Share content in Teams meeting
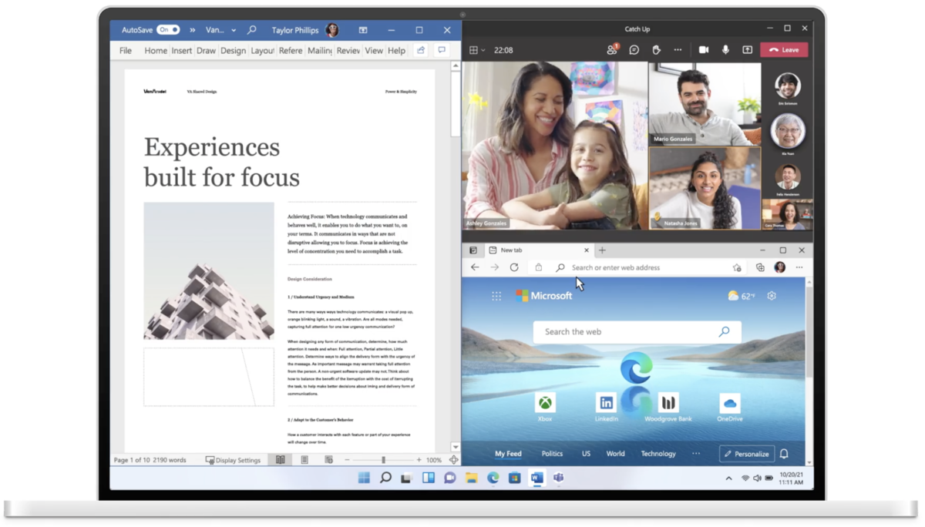The image size is (925, 527). [747, 50]
